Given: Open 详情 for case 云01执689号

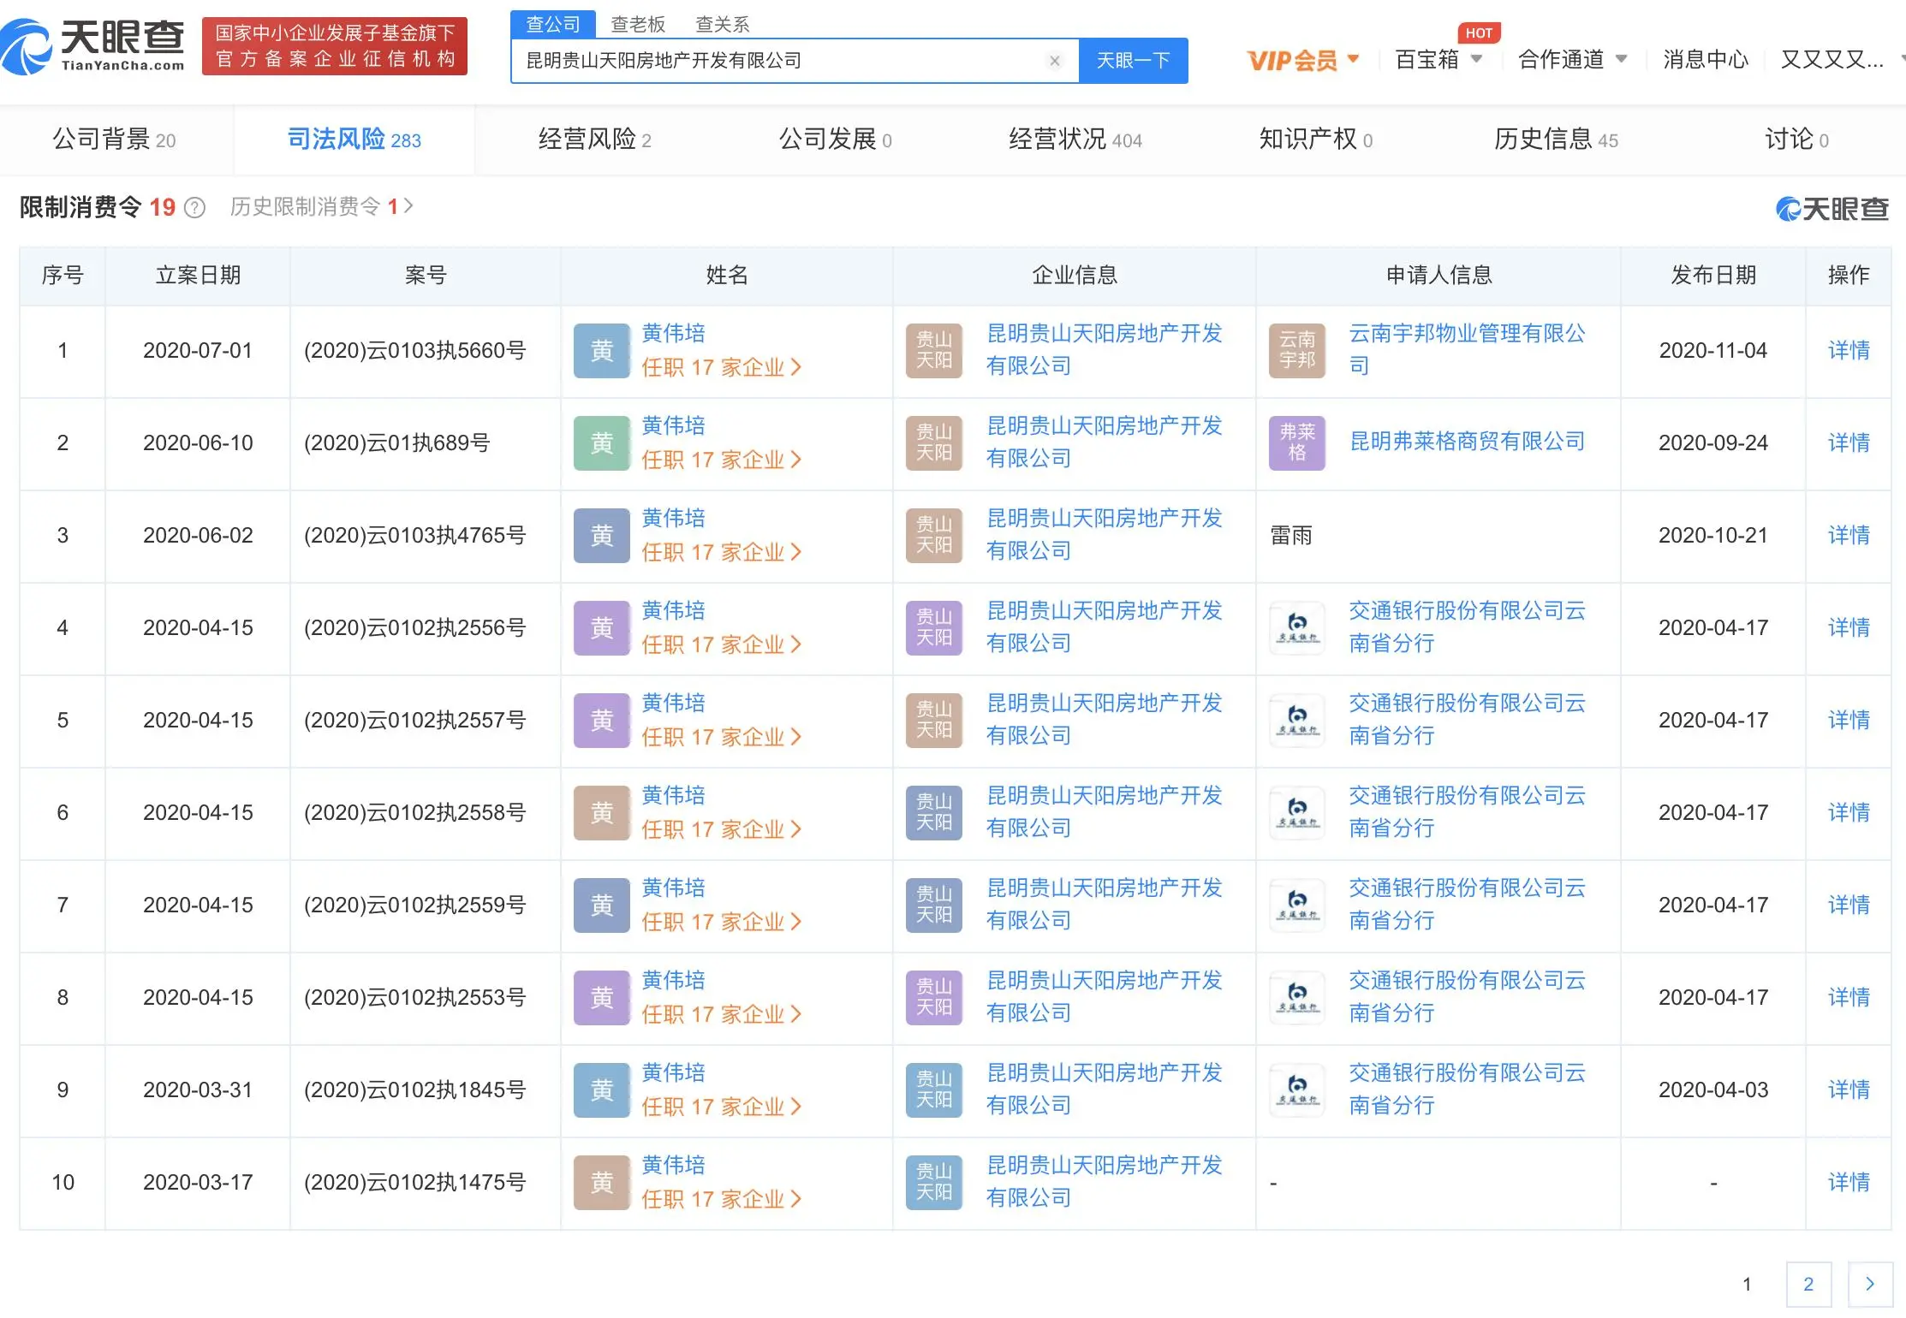Looking at the screenshot, I should (x=1849, y=443).
